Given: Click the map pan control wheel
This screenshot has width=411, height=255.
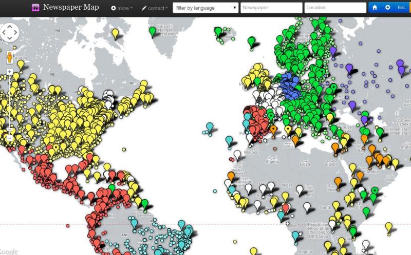Looking at the screenshot, I should point(10,33).
